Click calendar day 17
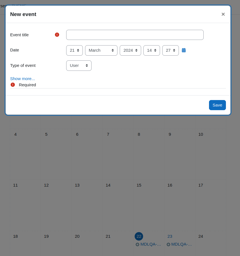 201,185
